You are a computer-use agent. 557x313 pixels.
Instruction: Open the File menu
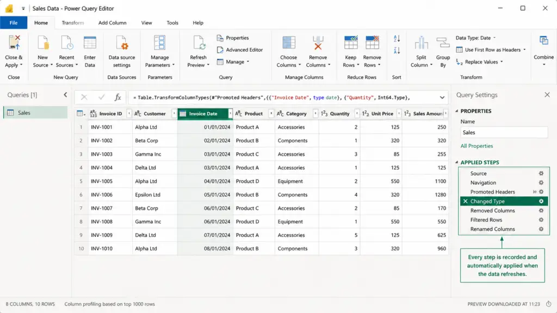[x=14, y=23]
